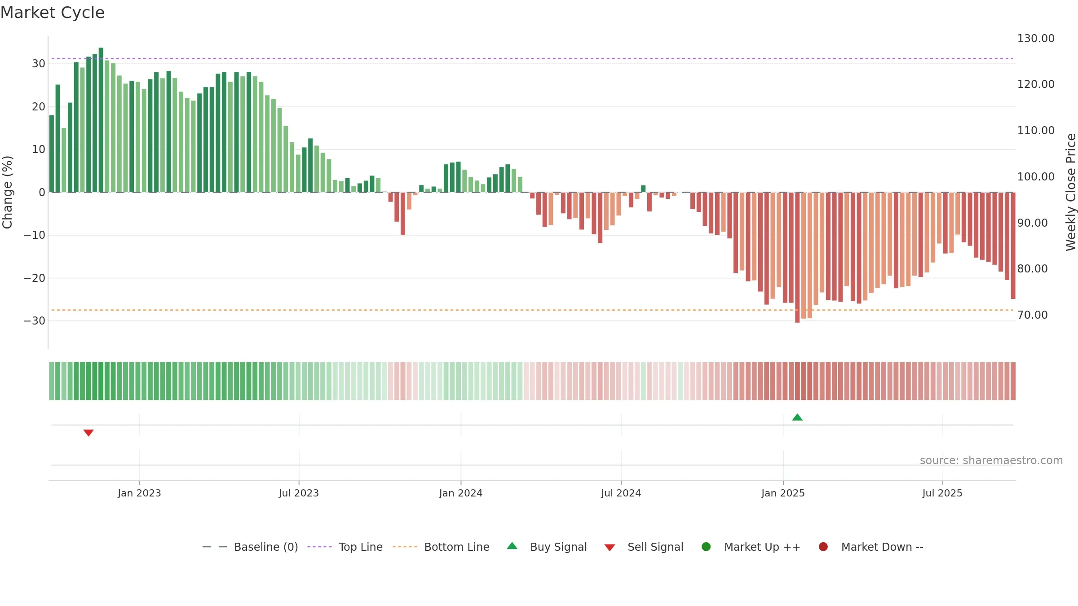1078x606 pixels.
Task: Click the source: sharemaestro.com text
Action: pyautogui.click(x=991, y=461)
